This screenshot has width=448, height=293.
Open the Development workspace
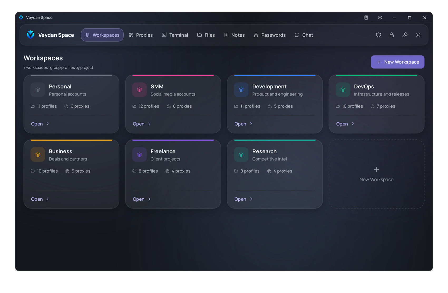tap(244, 124)
